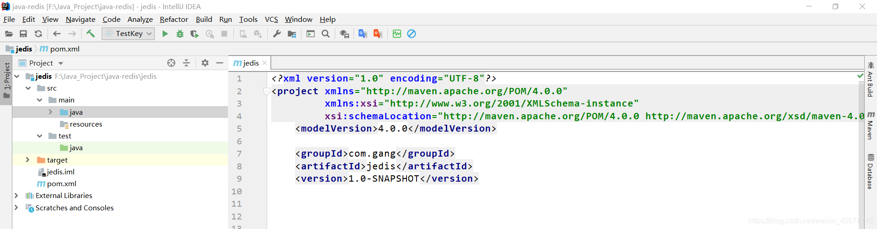
Task: Expand the target folder node
Action: (x=28, y=160)
